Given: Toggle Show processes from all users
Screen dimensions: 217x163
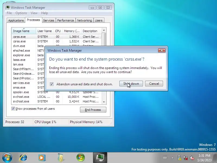Looking at the screenshot, I should (x=13, y=108).
